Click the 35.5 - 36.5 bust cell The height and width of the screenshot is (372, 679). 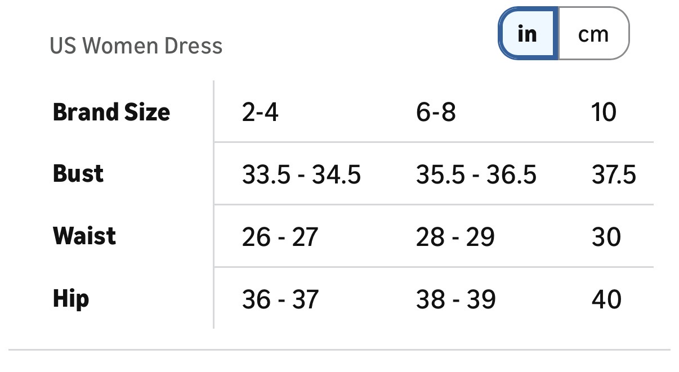click(x=476, y=175)
